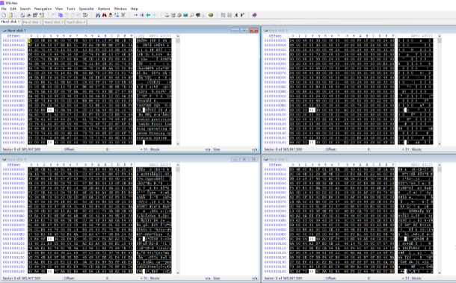Viewport: 456px width, 283px height.
Task: Open the Specialist menu
Action: coord(87,9)
